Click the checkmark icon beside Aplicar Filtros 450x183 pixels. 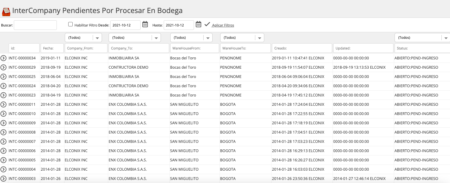[x=207, y=24]
